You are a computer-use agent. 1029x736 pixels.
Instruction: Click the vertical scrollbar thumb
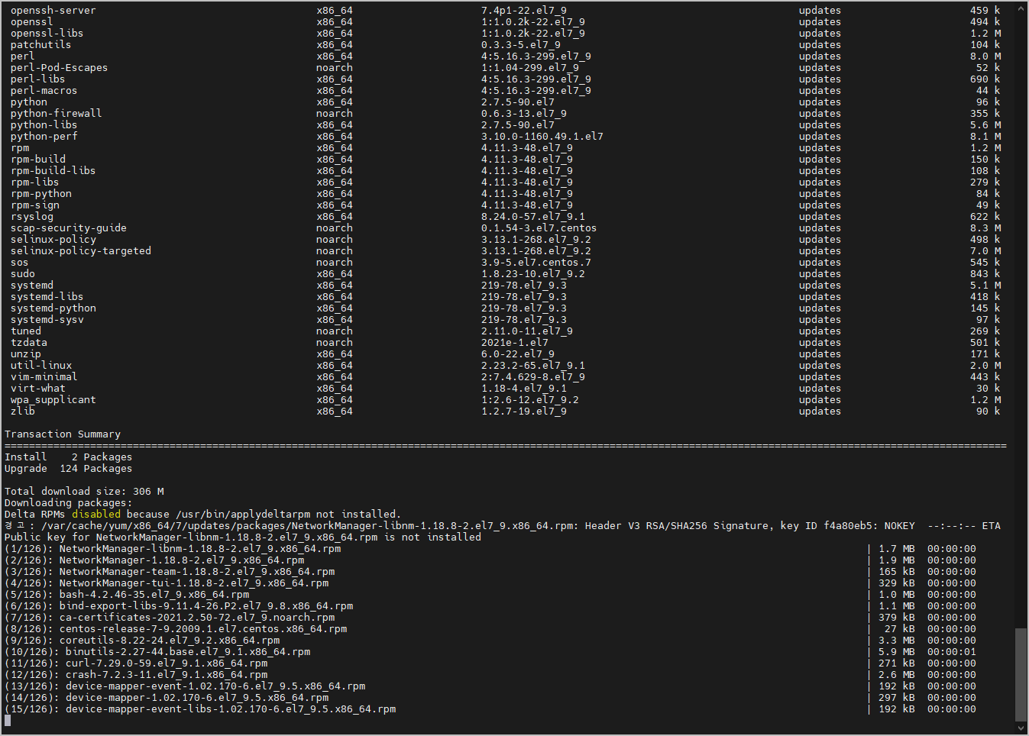pos(1021,674)
